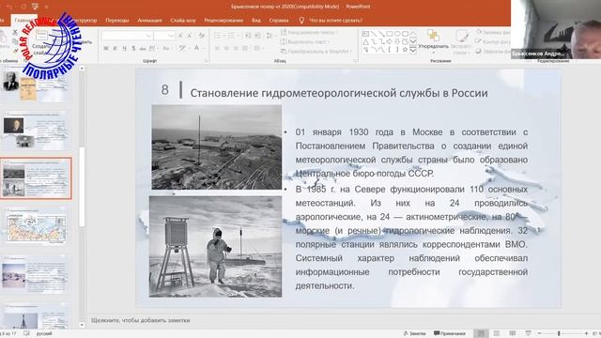This screenshot has height=338, width=601.
Task: Open the font size combo box
Action: pos(165,36)
